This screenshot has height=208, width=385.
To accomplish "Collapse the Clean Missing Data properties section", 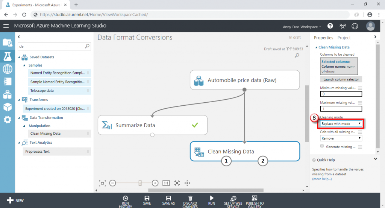I will pyautogui.click(x=316, y=47).
